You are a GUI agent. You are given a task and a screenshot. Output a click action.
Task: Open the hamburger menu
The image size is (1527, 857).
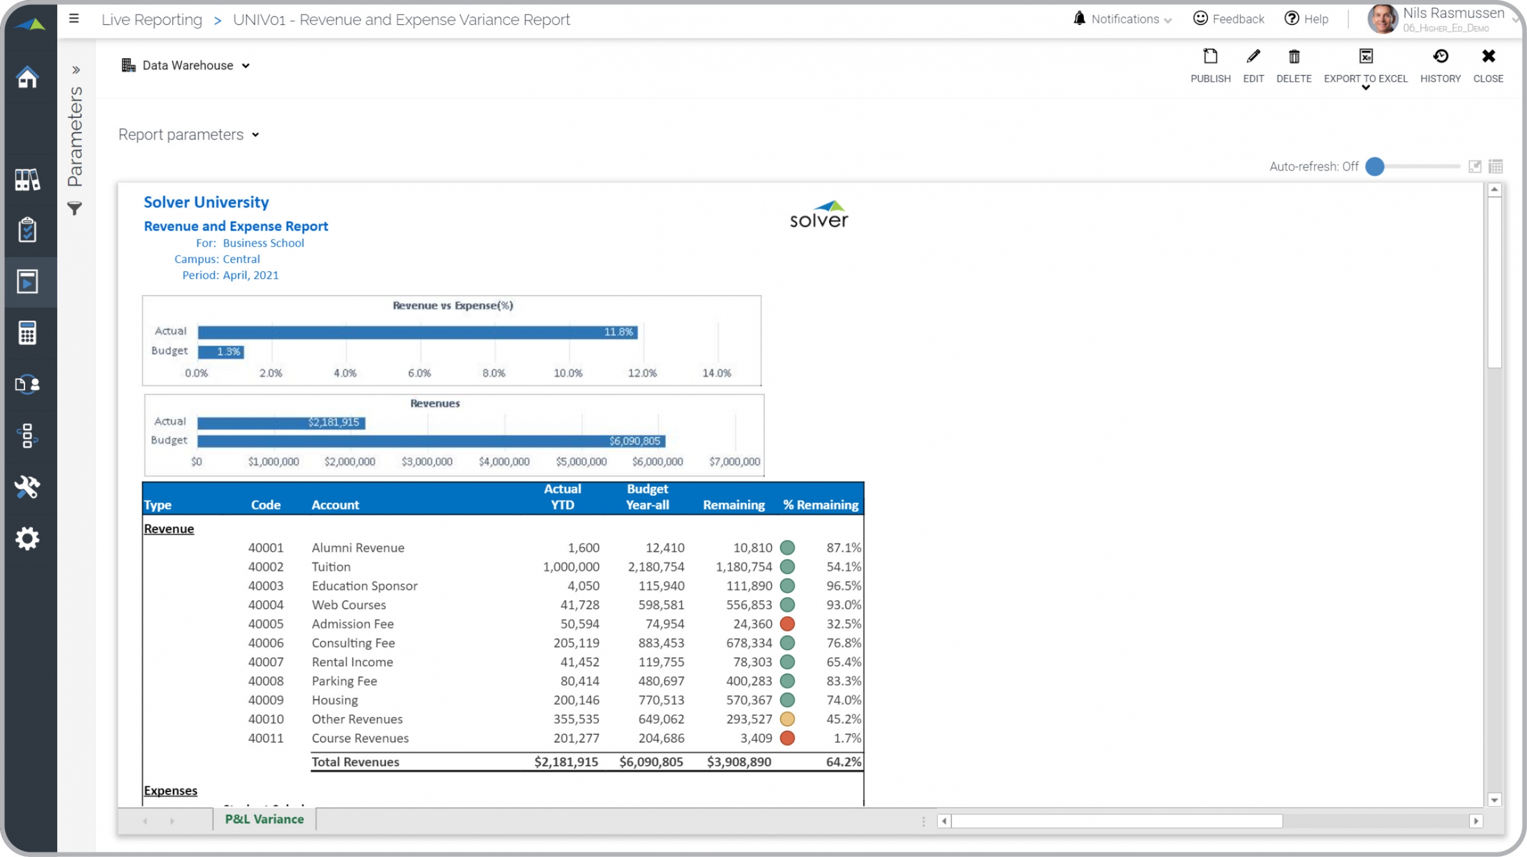point(74,18)
